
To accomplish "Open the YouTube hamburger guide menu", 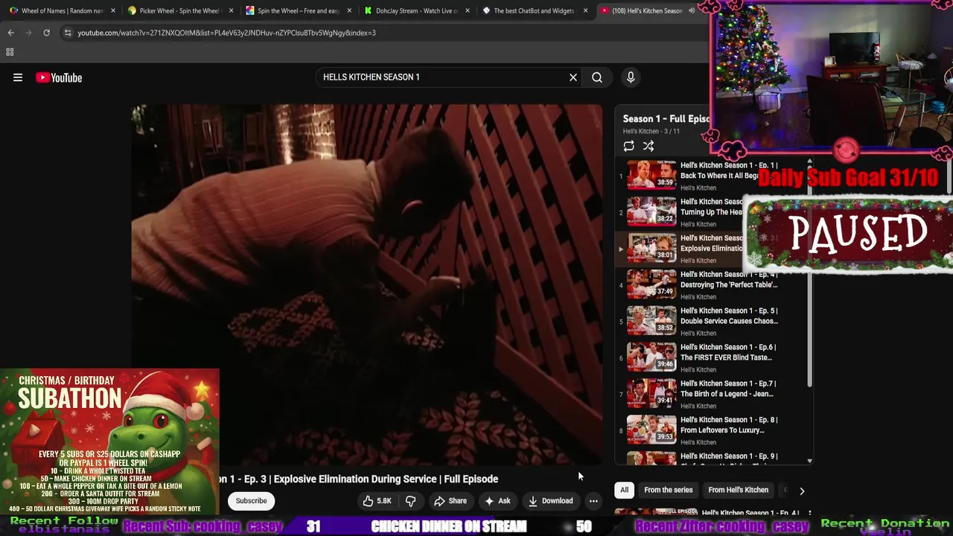I will [x=18, y=77].
